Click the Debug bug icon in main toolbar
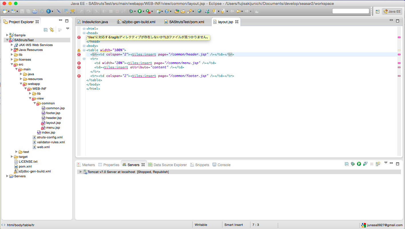This screenshot has width=405, height=229. 131,11
